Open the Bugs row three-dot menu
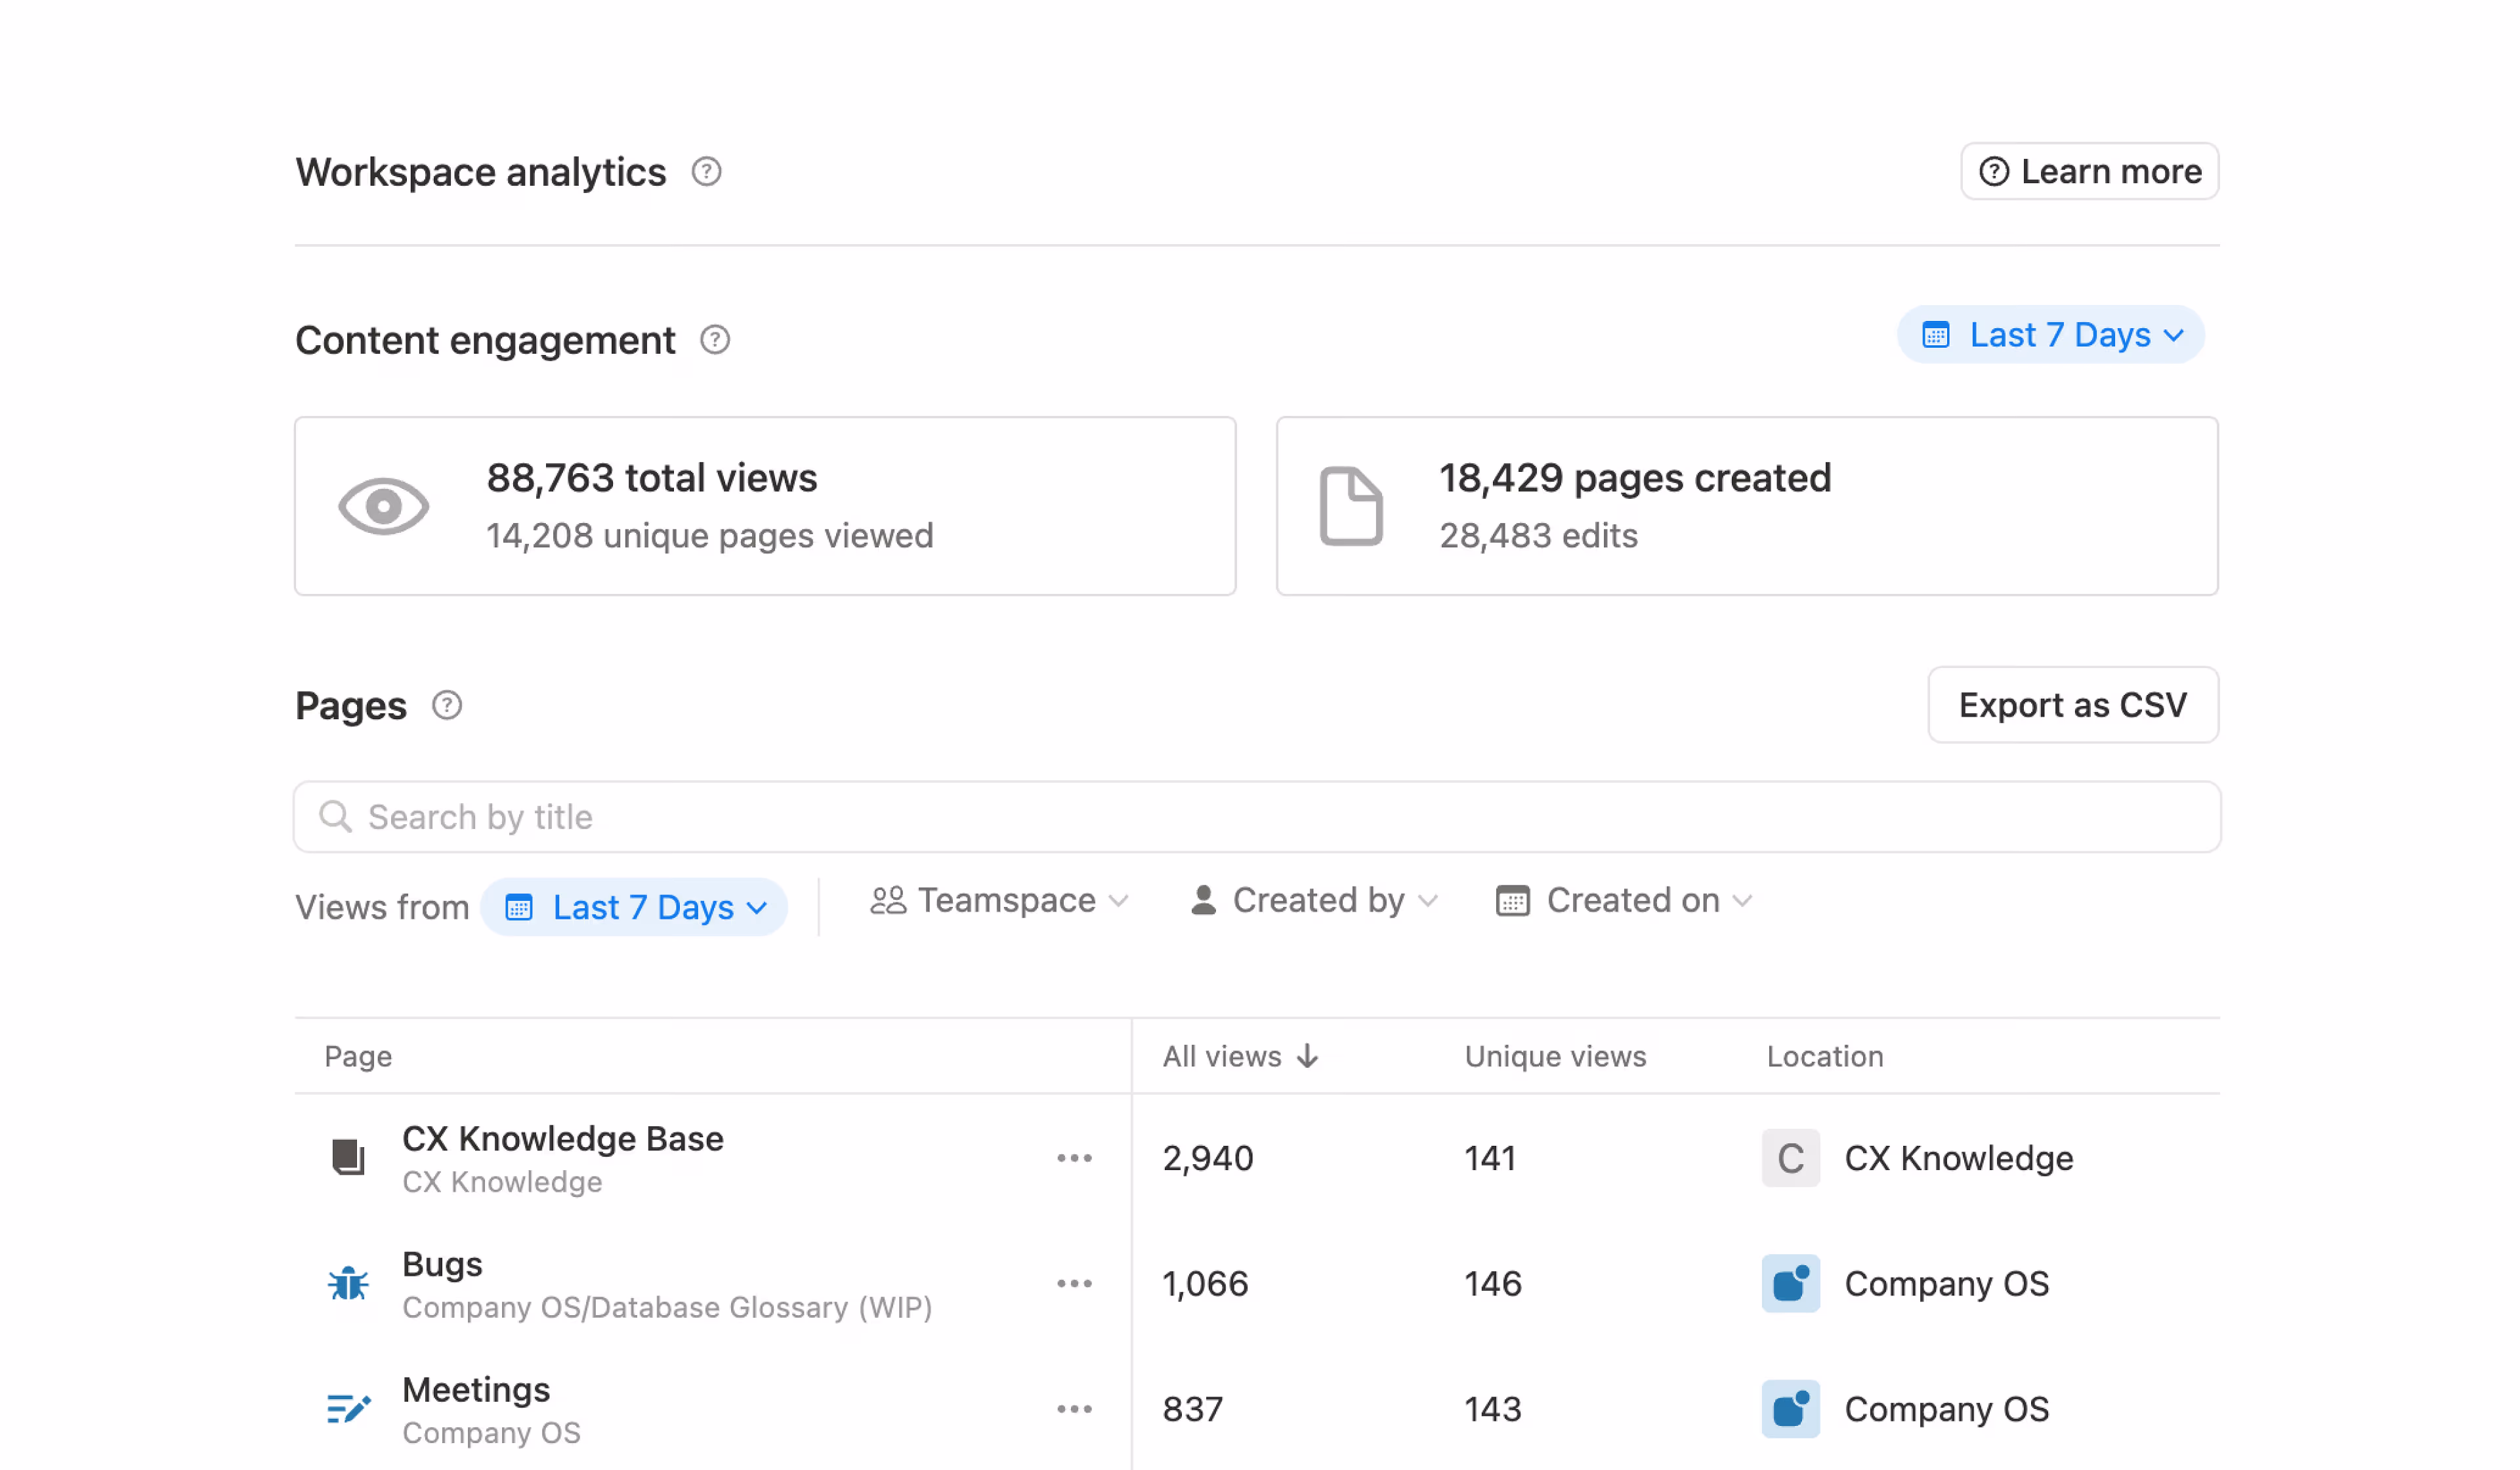This screenshot has width=2520, height=1470. point(1074,1284)
